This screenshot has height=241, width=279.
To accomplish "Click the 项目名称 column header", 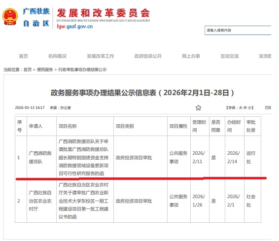I will click(x=85, y=126).
